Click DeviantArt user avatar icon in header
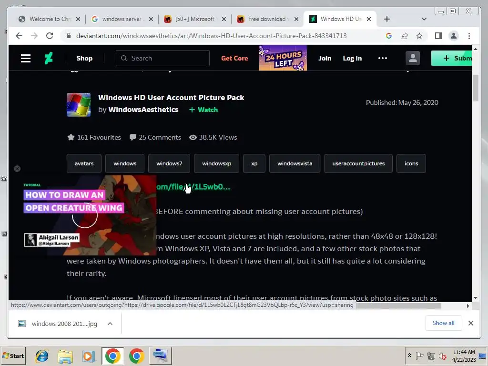Image resolution: width=488 pixels, height=366 pixels. click(x=413, y=58)
